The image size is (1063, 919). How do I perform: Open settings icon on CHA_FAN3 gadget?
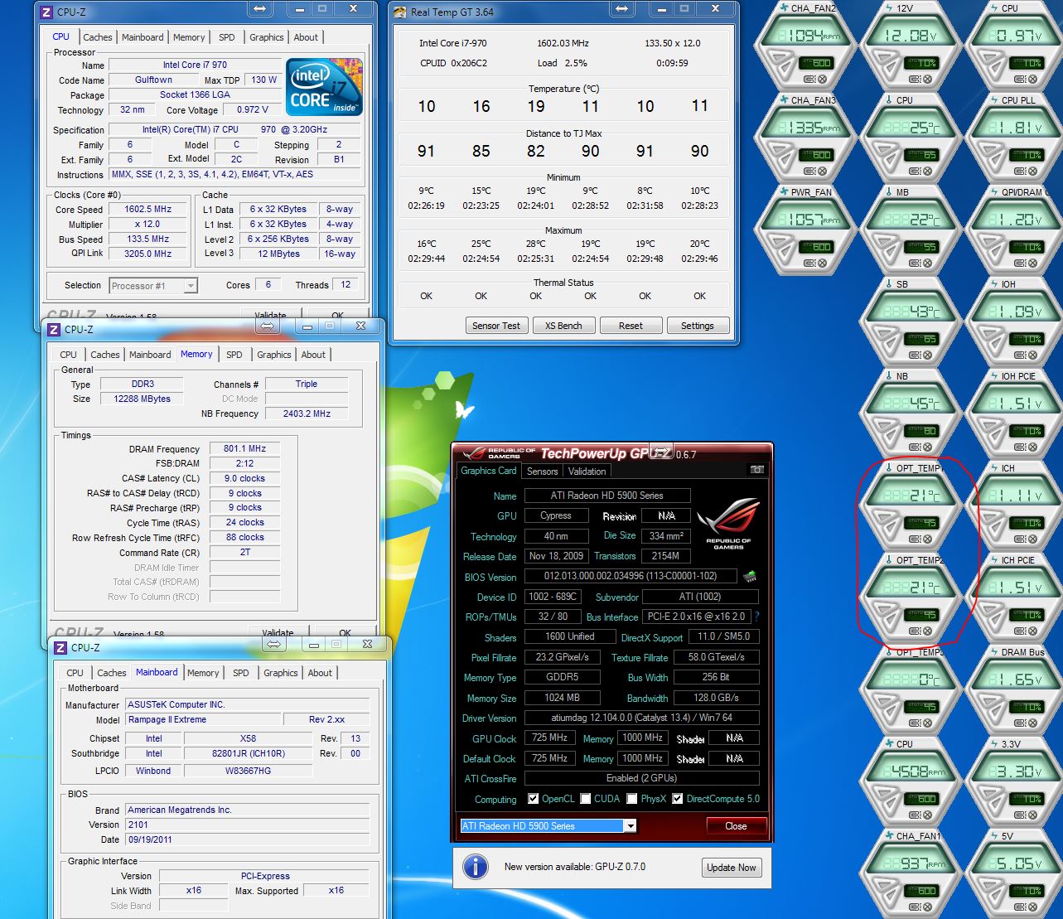809,171
